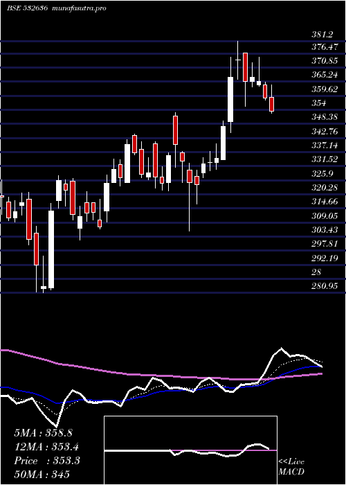The image size is (346, 485).
Task: Click the Price : 353.3 readout
Action: pyautogui.click(x=47, y=461)
